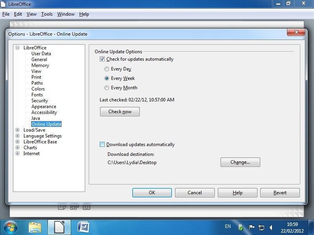The width and height of the screenshot is (314, 235).
Task: Open the Edit menu
Action: (18, 14)
